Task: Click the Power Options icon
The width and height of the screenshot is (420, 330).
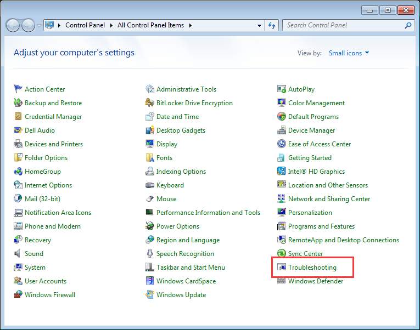Action: pos(150,226)
